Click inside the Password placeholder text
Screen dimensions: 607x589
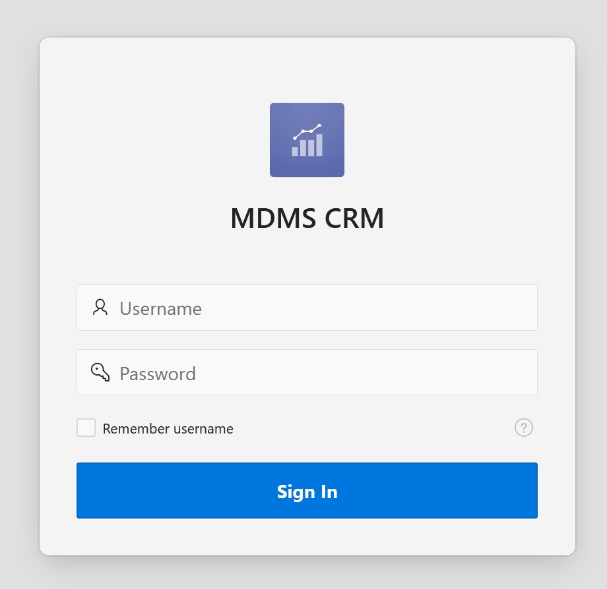pyautogui.click(x=158, y=374)
